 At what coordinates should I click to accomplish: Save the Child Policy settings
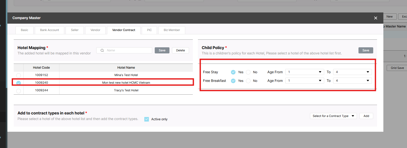[366, 50]
